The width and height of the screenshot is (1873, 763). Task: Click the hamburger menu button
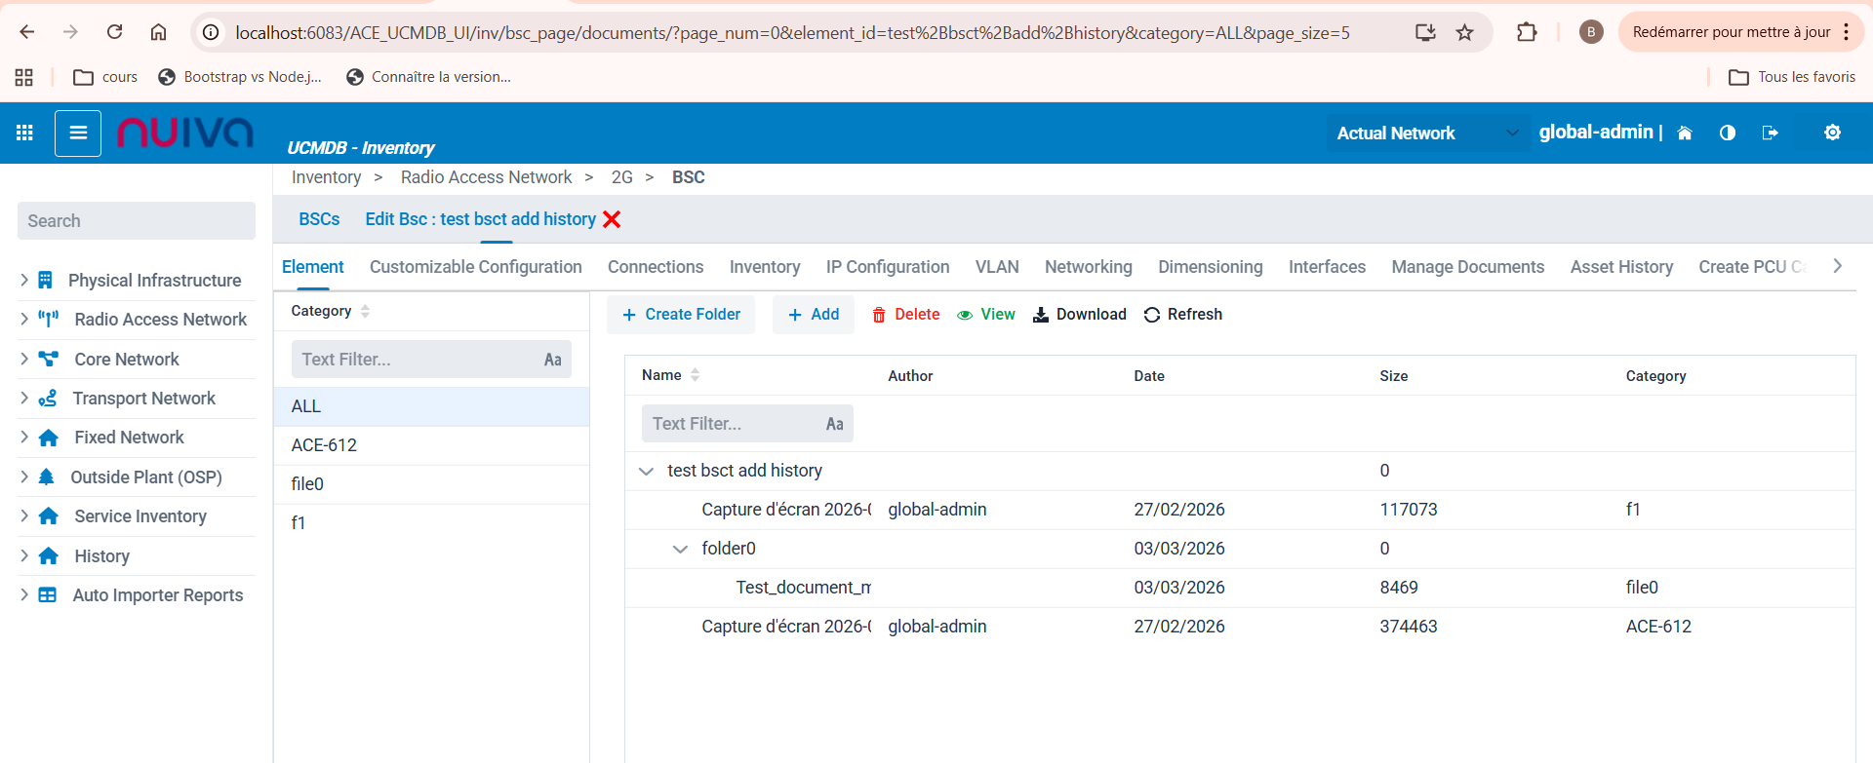pos(78,133)
